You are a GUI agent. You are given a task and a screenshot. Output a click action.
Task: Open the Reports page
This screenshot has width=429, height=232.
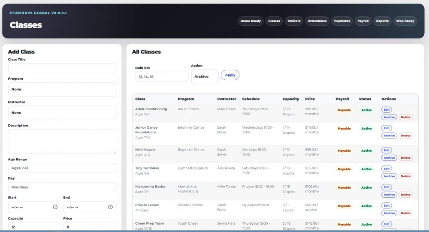coord(382,21)
